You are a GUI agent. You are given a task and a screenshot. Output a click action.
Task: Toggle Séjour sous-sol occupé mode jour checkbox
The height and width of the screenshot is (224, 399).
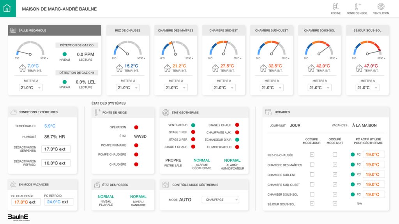pyautogui.click(x=312, y=203)
